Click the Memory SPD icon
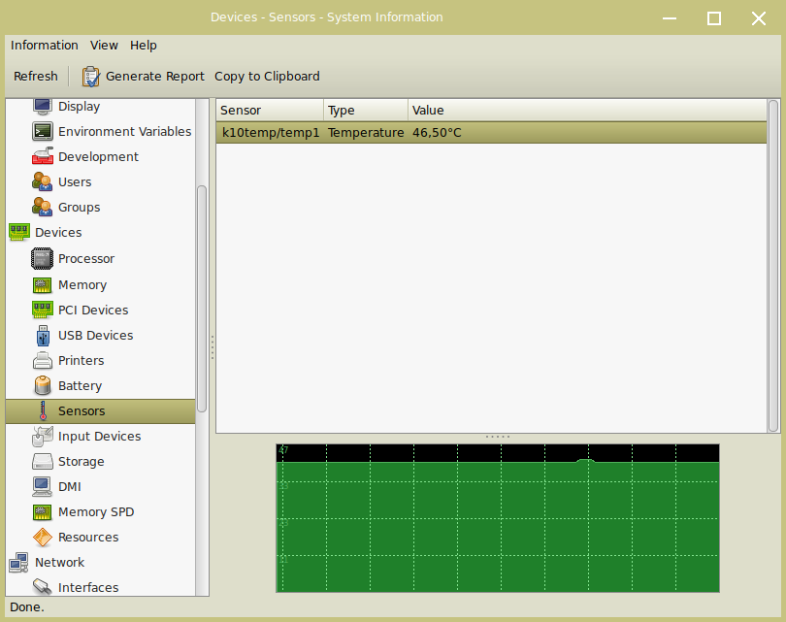The width and height of the screenshot is (786, 622). point(43,511)
